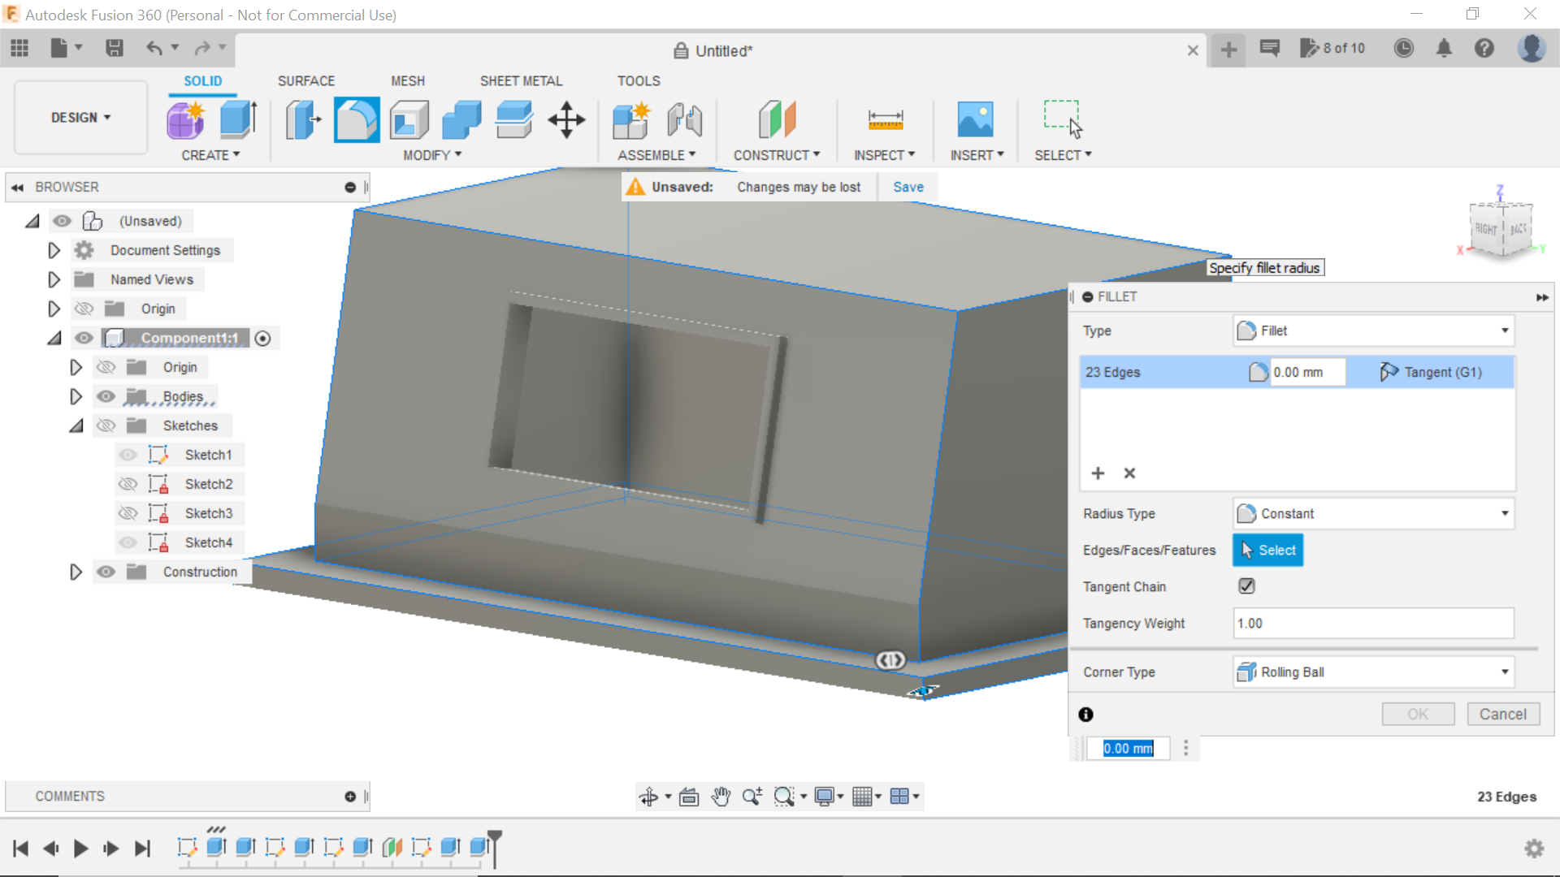
Task: Select the Measure tool under Inspect
Action: (885, 119)
